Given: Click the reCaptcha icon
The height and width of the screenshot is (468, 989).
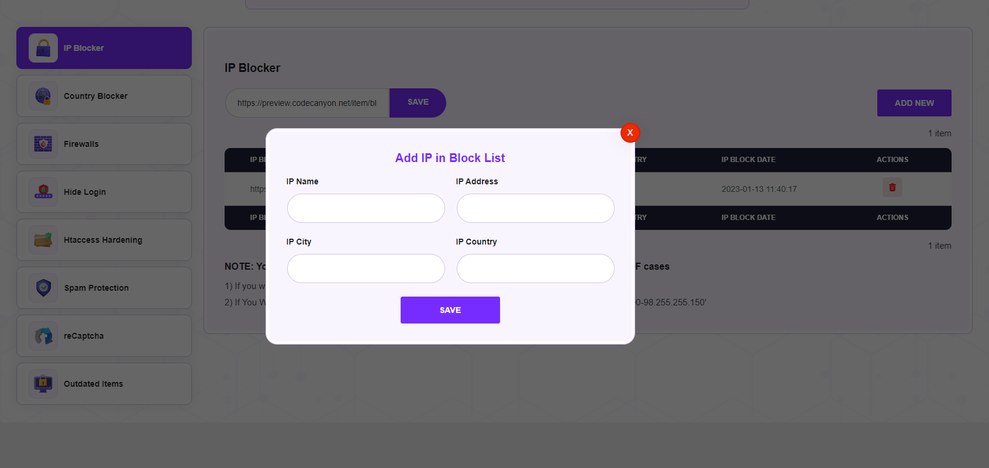Looking at the screenshot, I should click(x=43, y=336).
